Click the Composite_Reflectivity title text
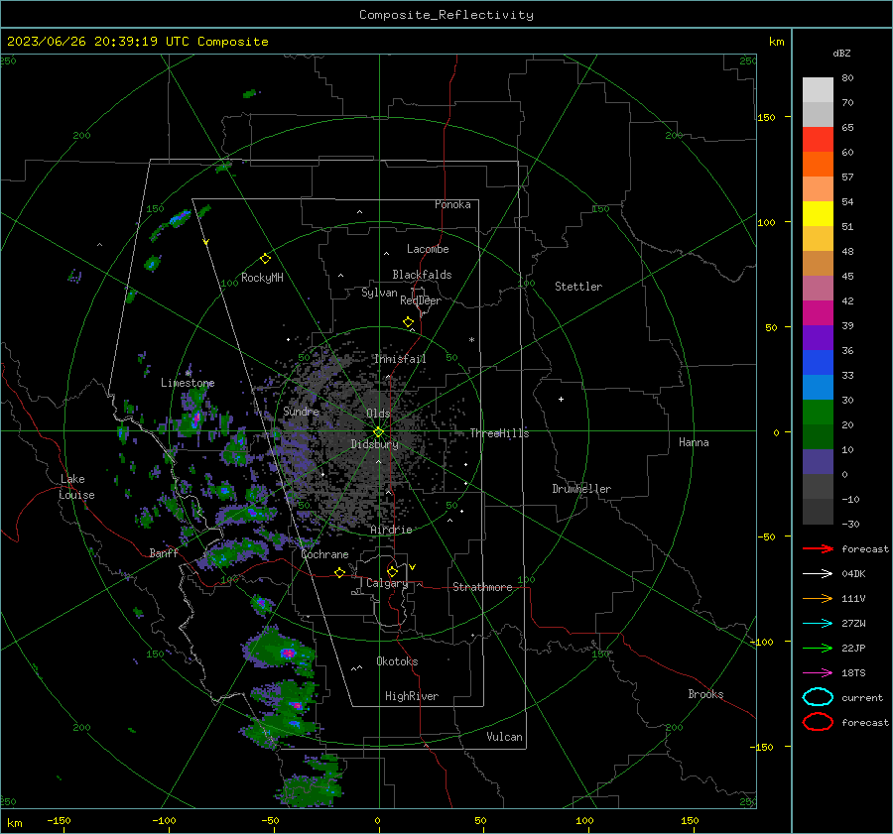 click(x=446, y=15)
